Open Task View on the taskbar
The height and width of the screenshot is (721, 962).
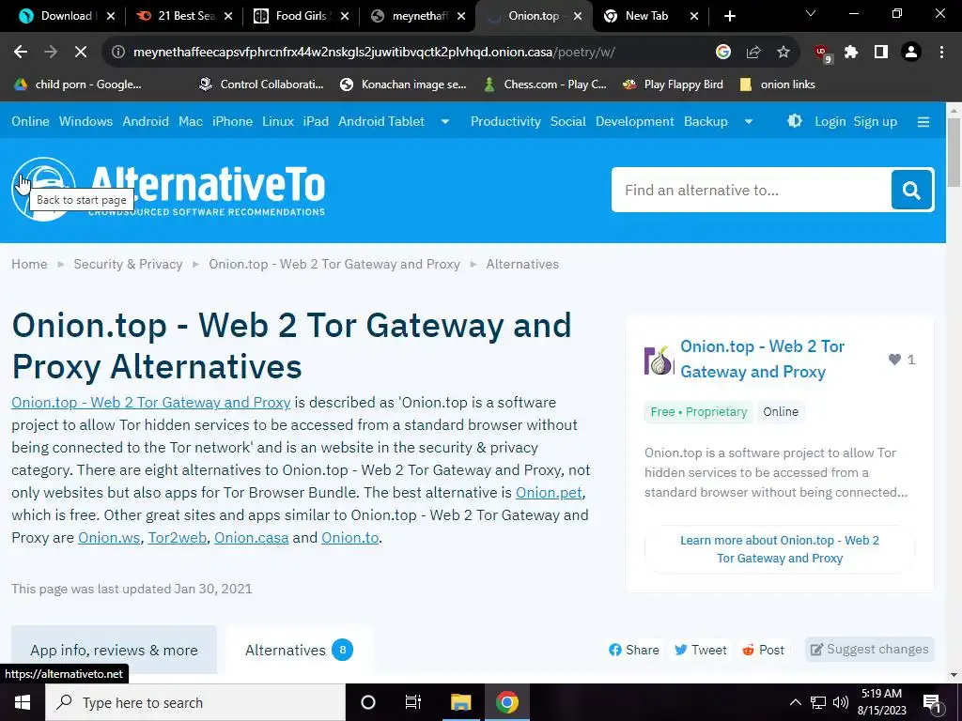[413, 702]
